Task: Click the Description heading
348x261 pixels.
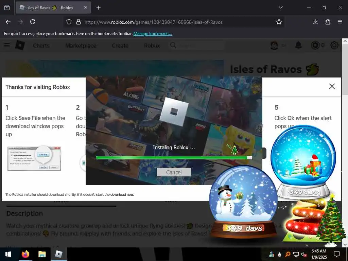Action: click(x=24, y=213)
